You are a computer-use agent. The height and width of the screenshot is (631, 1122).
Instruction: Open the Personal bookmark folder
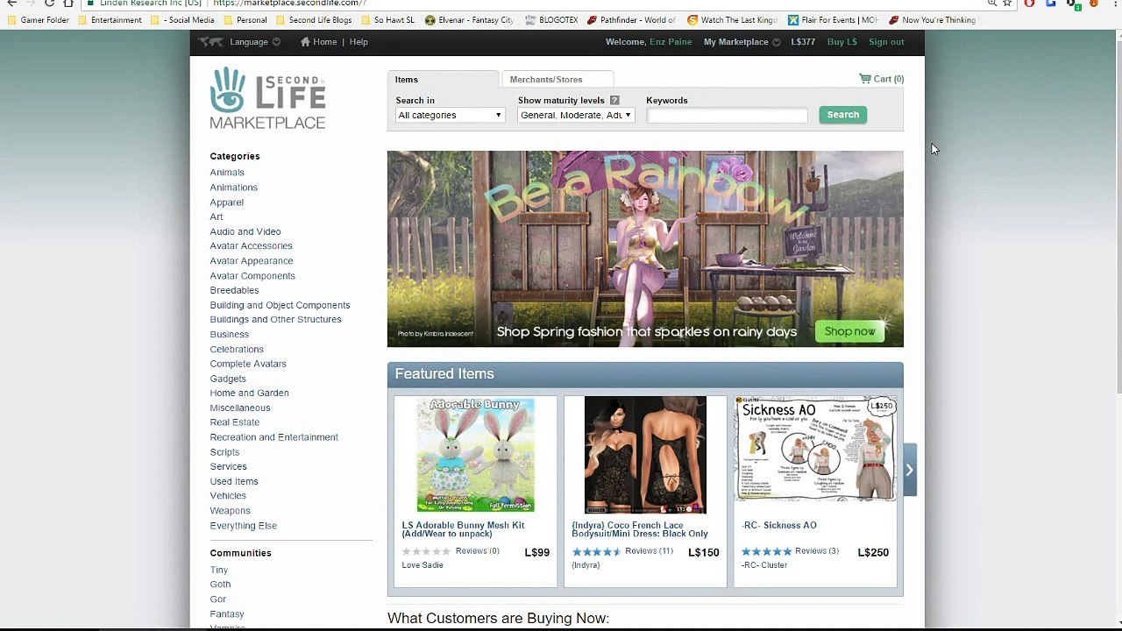245,20
